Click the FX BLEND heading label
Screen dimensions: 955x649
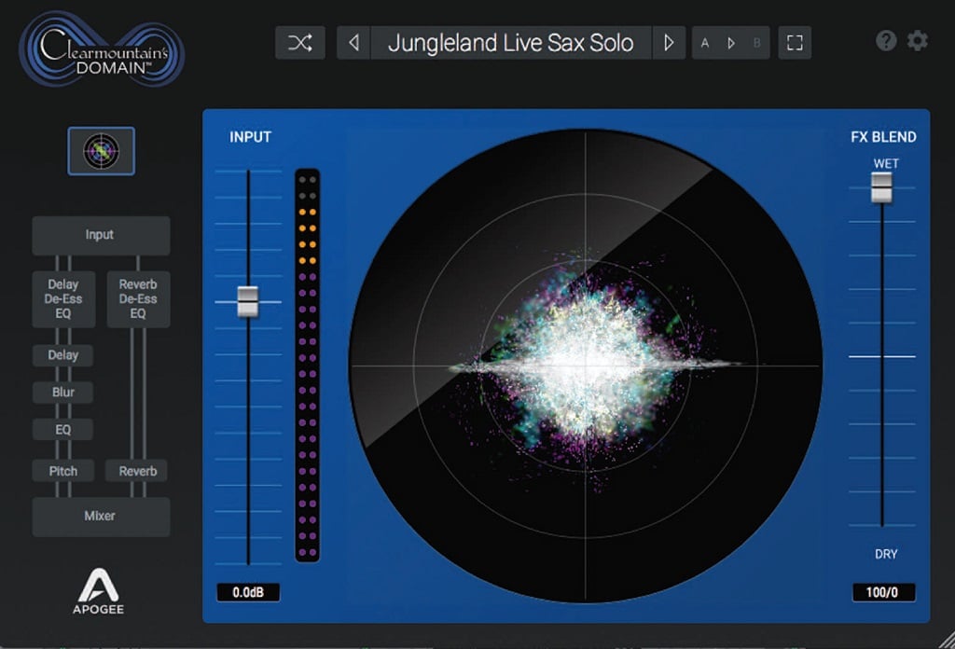(883, 137)
